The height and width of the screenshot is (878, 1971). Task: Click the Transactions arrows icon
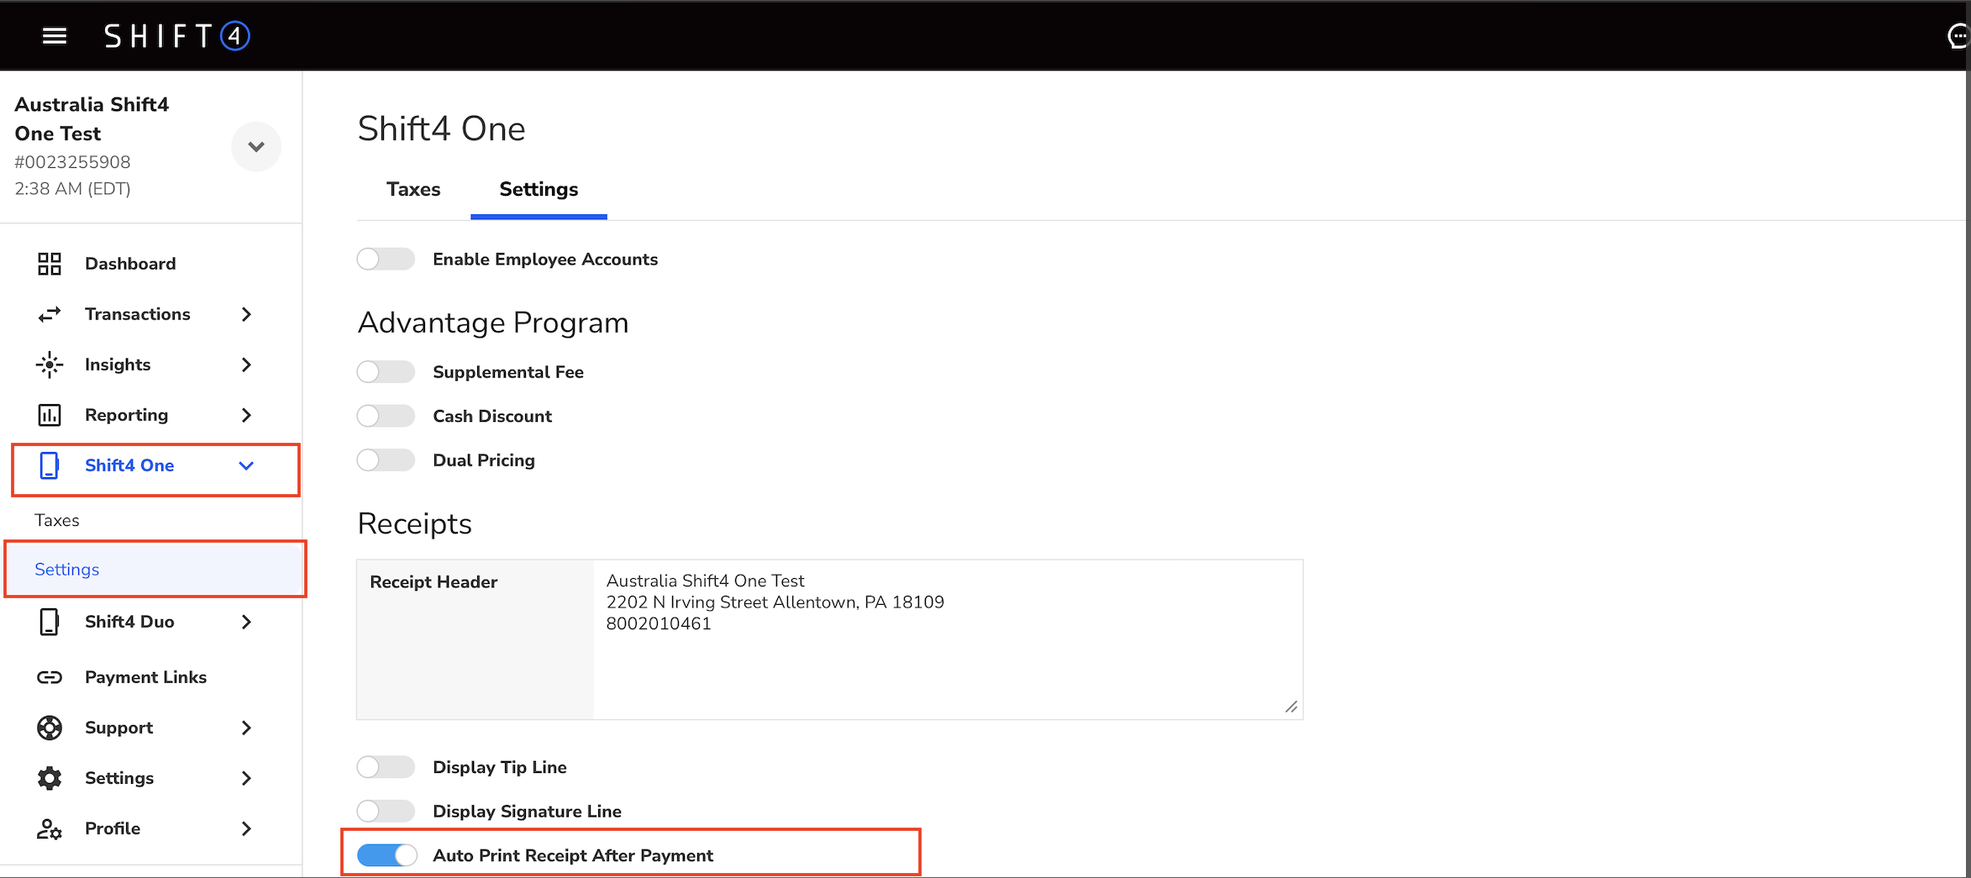point(50,314)
